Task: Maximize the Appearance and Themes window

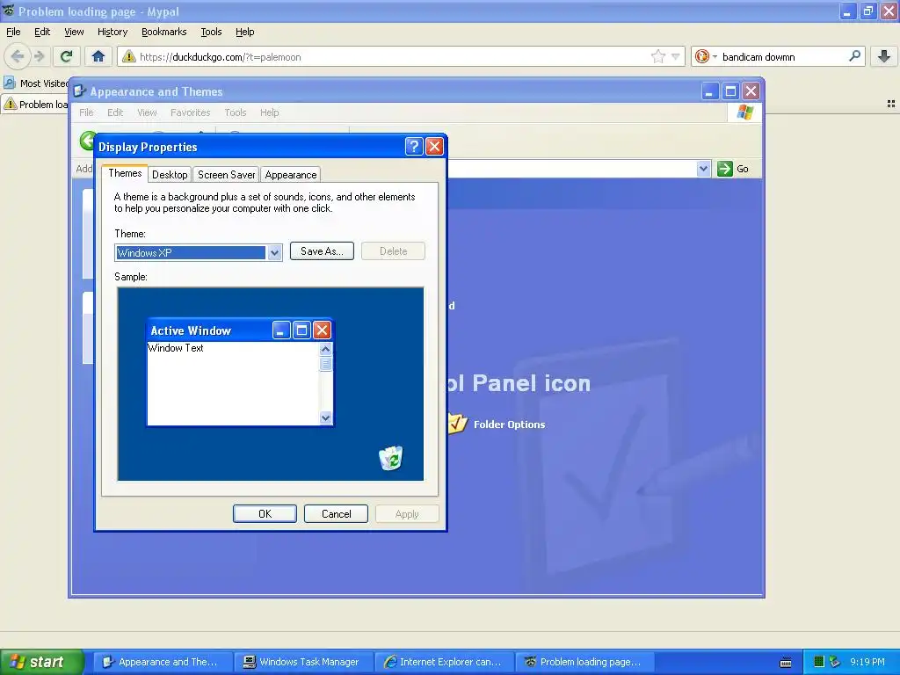Action: (x=730, y=91)
